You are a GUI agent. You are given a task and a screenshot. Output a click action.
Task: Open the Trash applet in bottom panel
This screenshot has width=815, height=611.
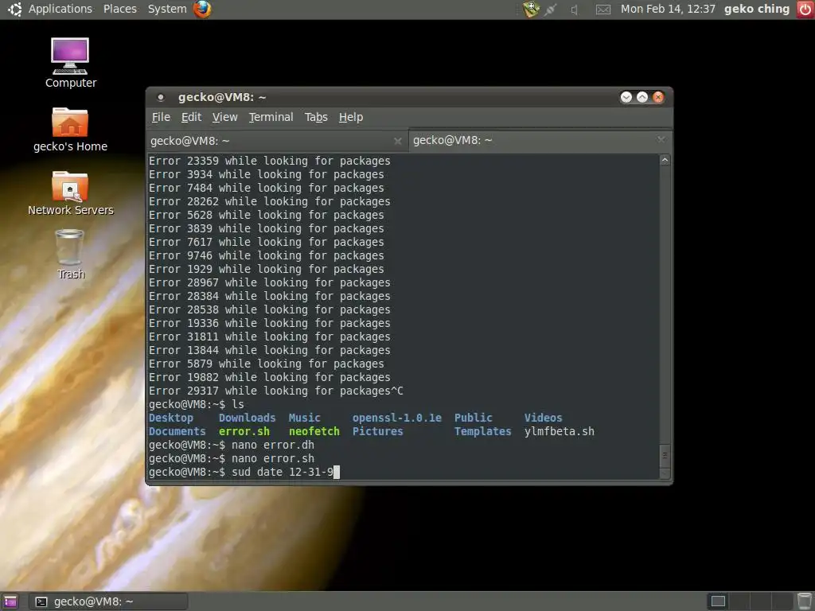(804, 601)
